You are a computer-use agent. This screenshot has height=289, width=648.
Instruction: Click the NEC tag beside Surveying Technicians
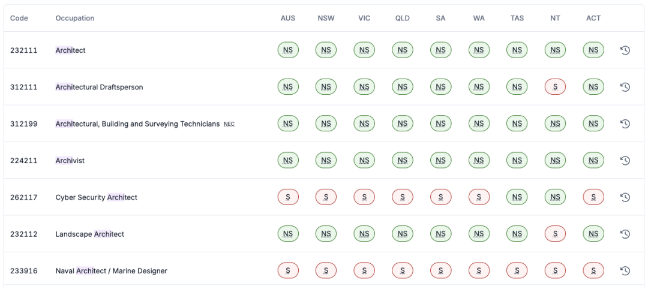[229, 124]
